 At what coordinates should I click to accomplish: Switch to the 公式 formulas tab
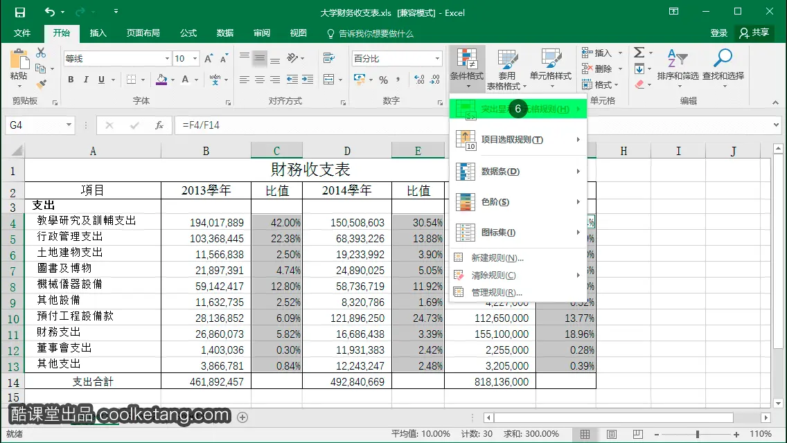pyautogui.click(x=188, y=33)
